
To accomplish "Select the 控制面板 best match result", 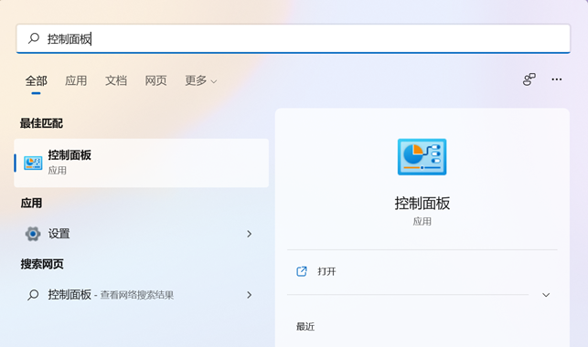I will [x=142, y=163].
